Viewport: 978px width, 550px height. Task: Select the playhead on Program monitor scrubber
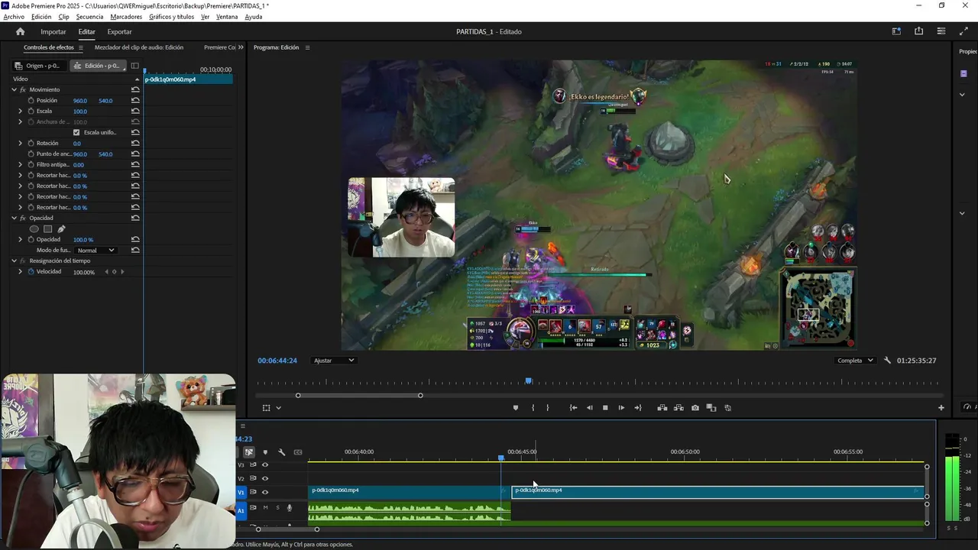coord(528,380)
